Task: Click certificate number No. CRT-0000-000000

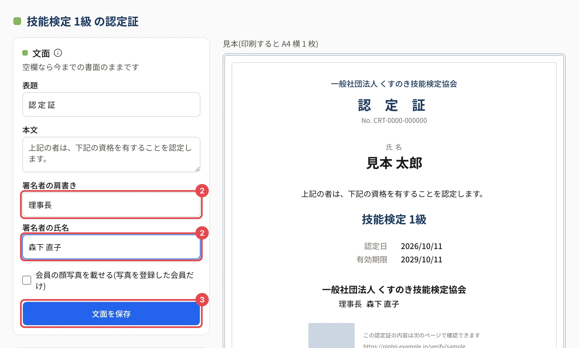Action: pyautogui.click(x=394, y=121)
